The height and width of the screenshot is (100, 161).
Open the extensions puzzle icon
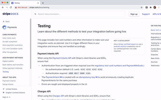[x=151, y=7]
